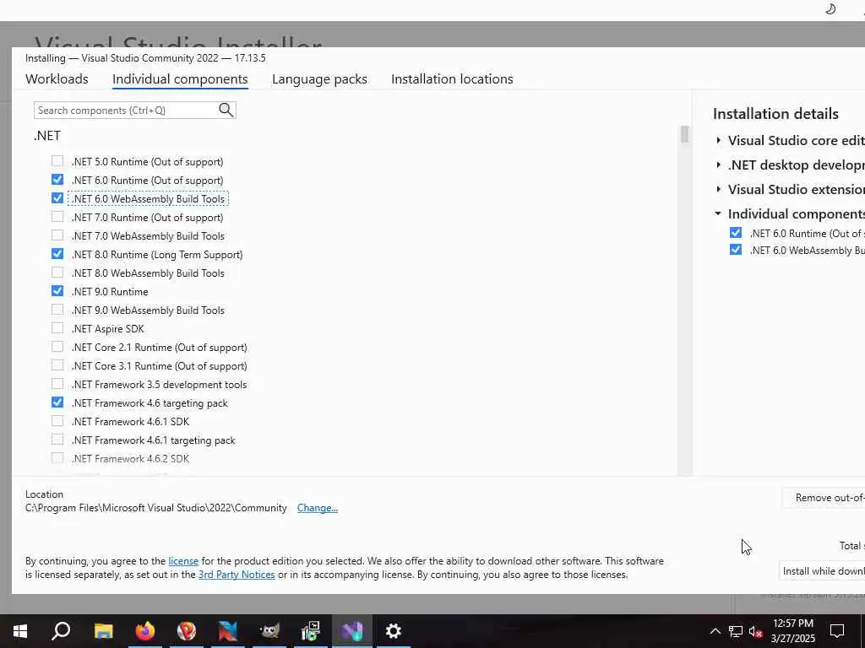Open Language packs tab

319,78
